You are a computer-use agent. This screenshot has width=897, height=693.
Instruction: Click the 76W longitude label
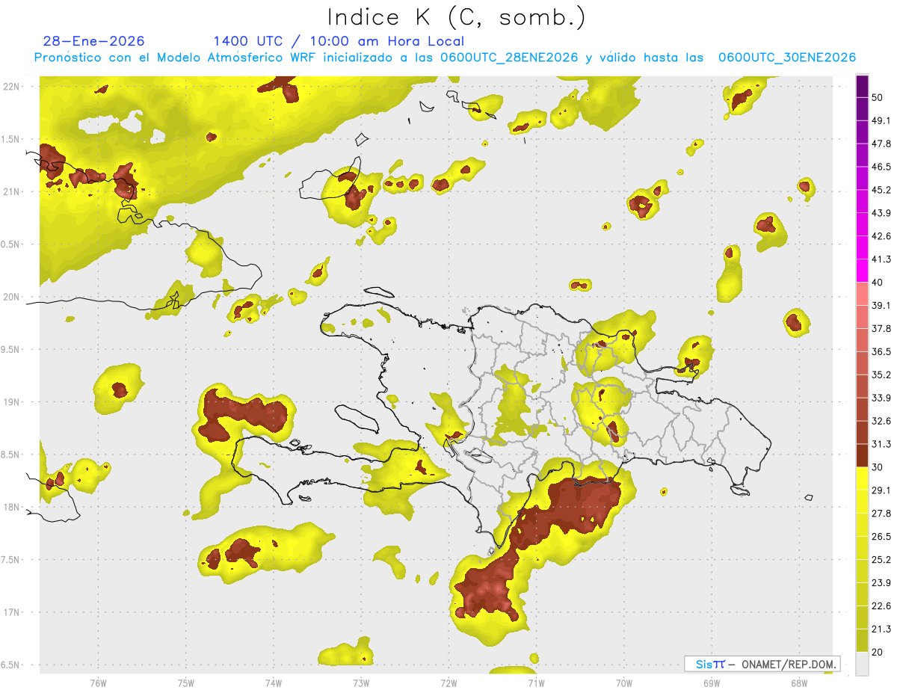pyautogui.click(x=98, y=683)
